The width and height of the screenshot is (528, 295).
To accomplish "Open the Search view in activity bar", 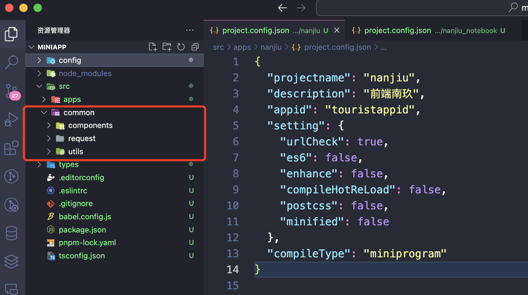I will pos(11,62).
